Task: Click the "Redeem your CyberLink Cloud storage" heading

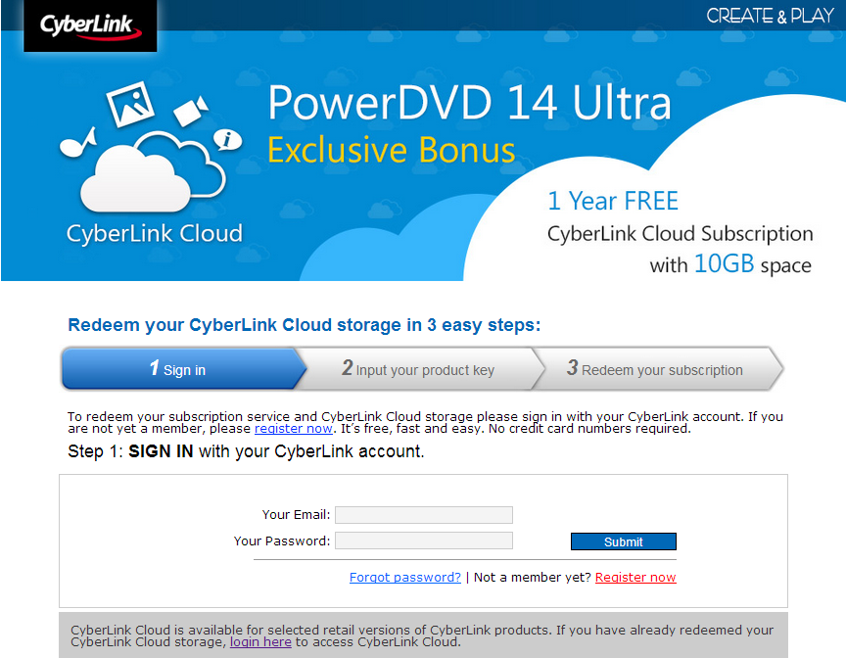Action: pos(304,325)
